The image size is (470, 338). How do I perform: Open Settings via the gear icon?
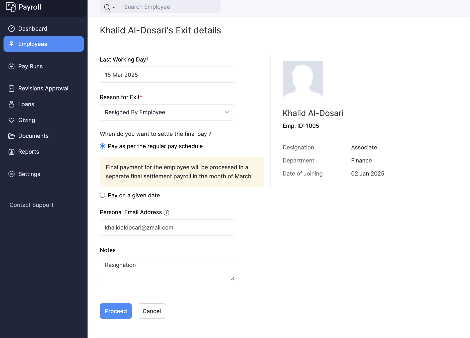tap(12, 174)
